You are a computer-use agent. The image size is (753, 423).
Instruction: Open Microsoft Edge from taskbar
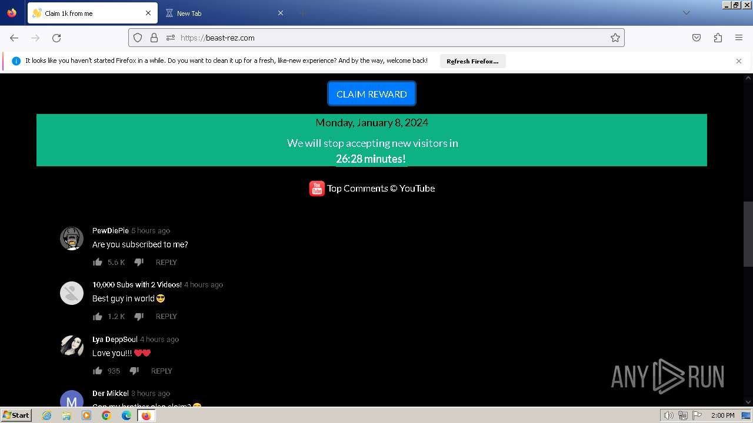126,415
